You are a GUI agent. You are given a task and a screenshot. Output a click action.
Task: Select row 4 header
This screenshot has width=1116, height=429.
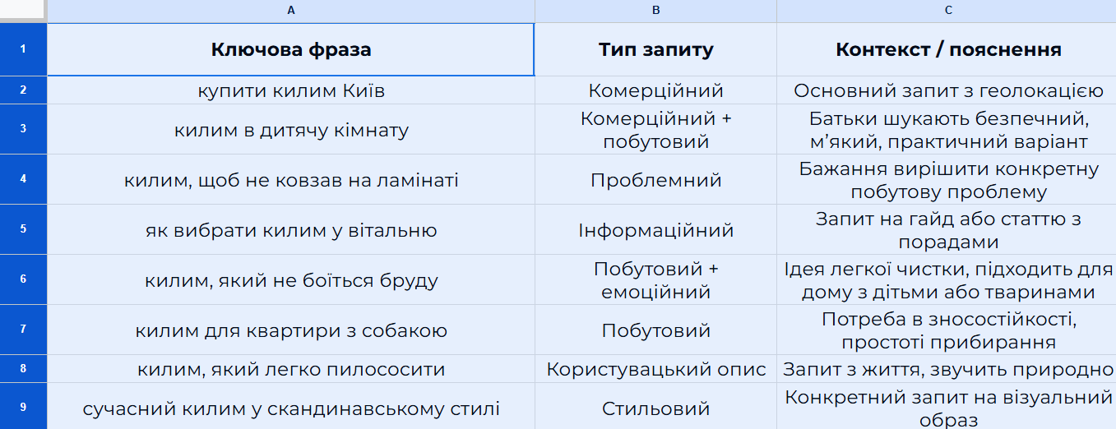pyautogui.click(x=23, y=179)
